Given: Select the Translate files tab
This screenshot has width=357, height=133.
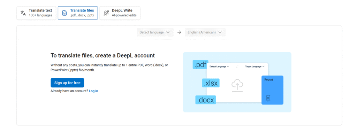Looking at the screenshot, I should tap(78, 13).
